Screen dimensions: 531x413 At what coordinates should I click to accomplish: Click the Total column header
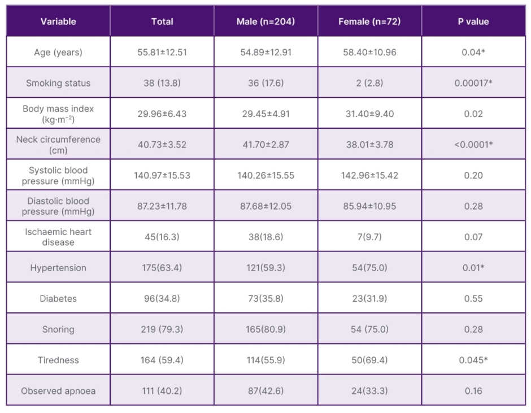[162, 21]
